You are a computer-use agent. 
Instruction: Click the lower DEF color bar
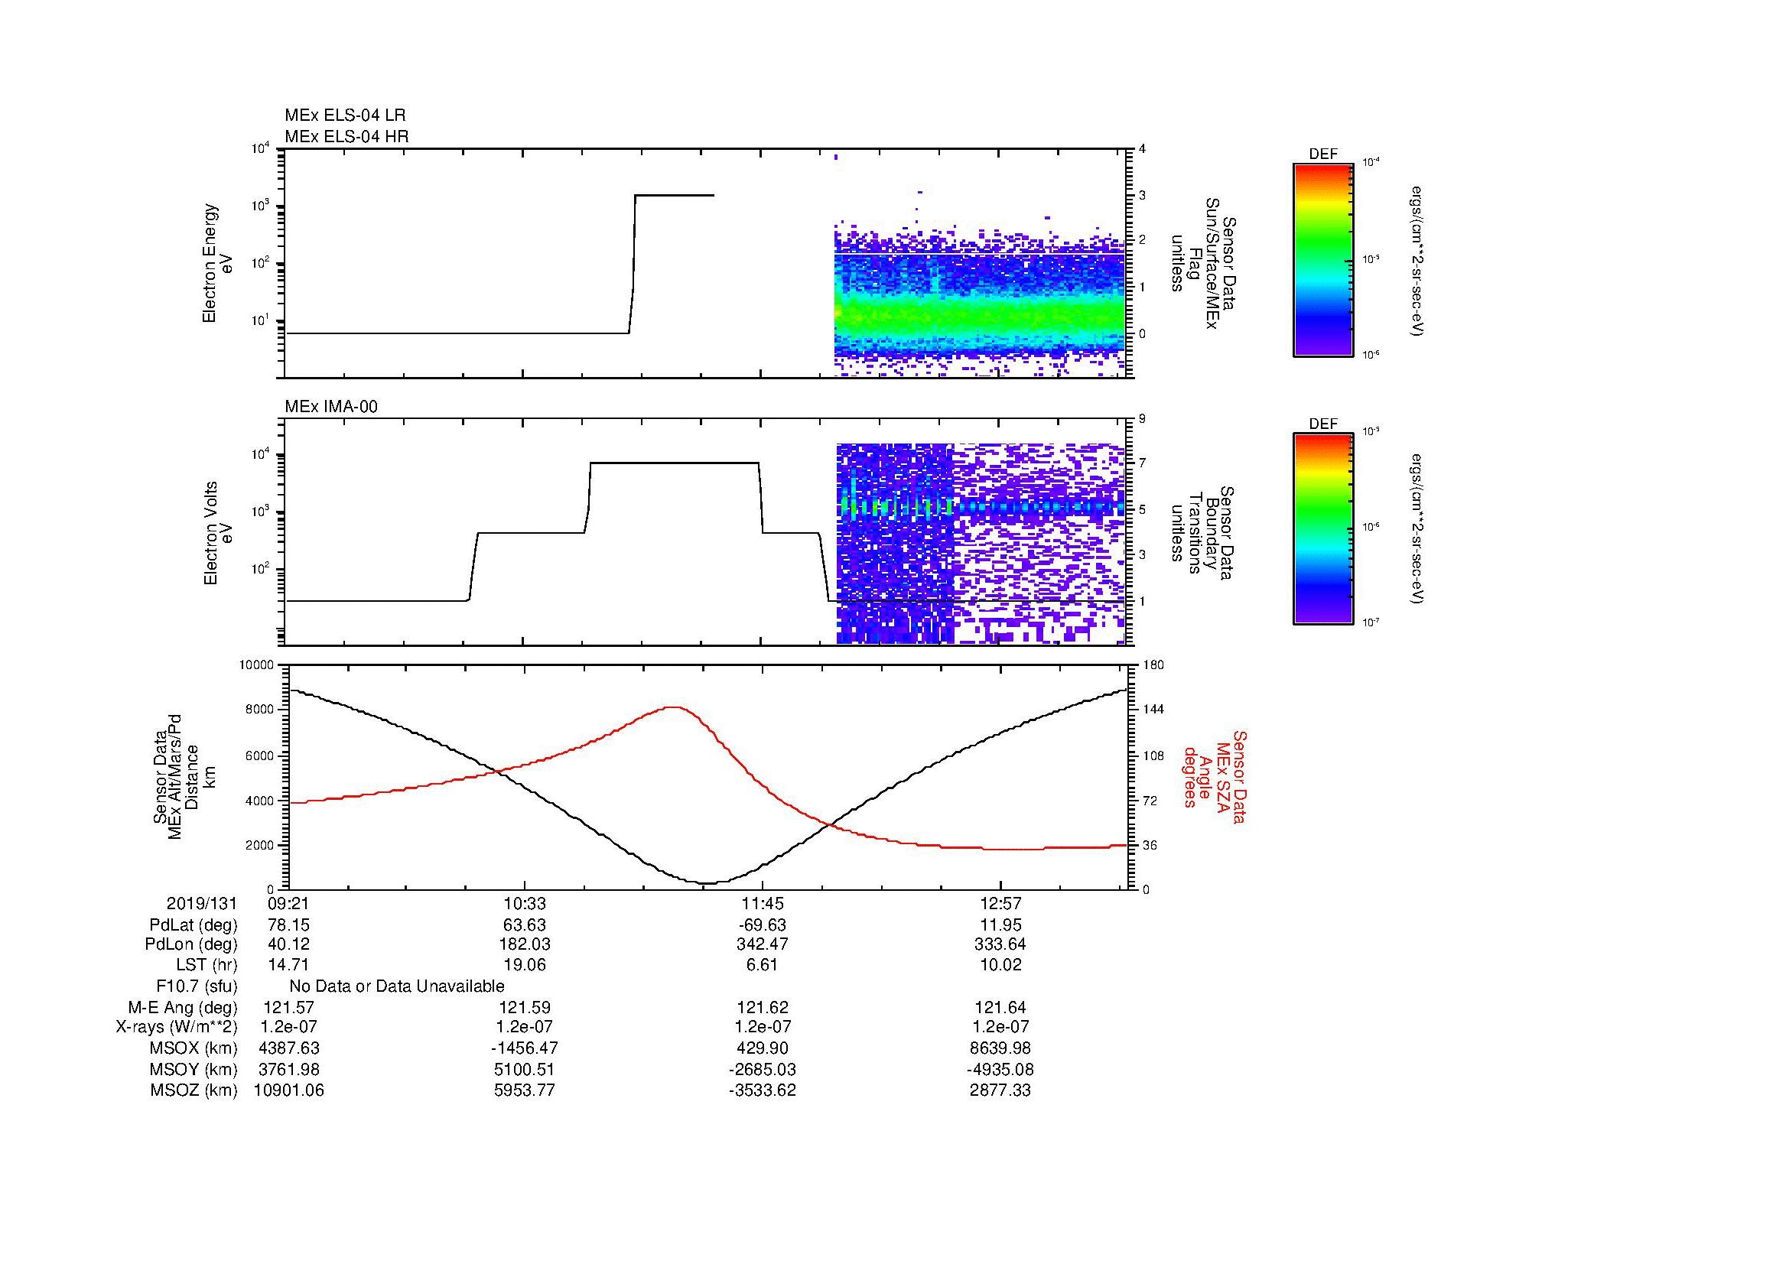tap(1323, 529)
